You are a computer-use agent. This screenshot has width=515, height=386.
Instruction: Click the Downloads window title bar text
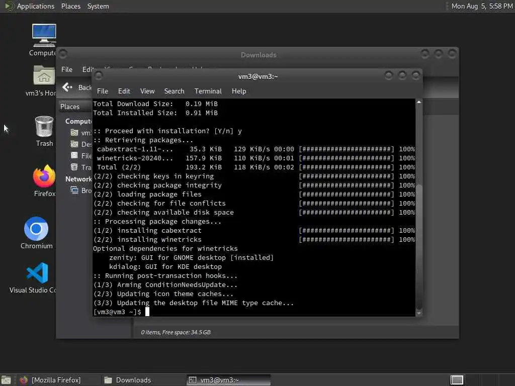tap(259, 55)
